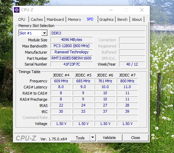Open the Mainboard tab

55,19
